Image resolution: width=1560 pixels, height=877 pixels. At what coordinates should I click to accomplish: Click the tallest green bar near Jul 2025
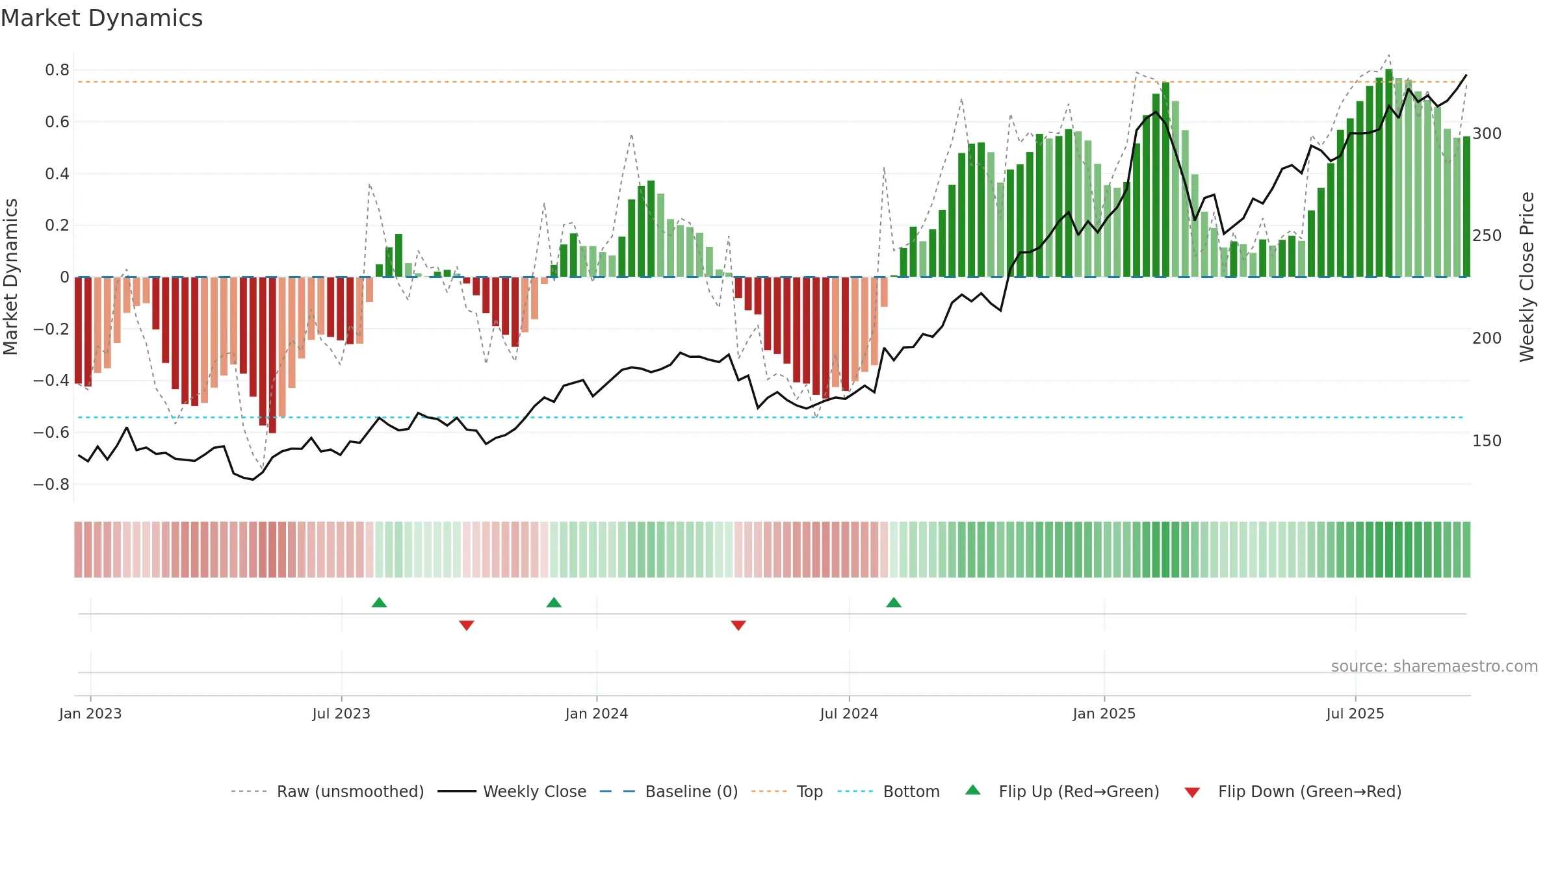(x=1389, y=173)
